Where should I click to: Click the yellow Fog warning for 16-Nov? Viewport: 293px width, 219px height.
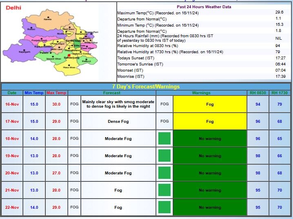click(x=210, y=104)
